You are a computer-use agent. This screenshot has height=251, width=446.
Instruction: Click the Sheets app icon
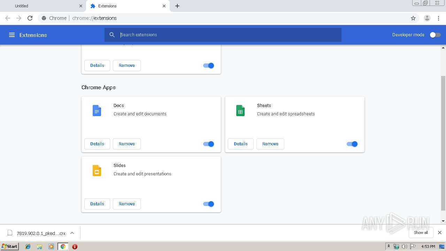point(240,111)
